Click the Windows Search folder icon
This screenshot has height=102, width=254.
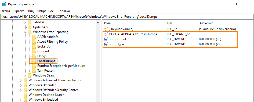[30, 75]
